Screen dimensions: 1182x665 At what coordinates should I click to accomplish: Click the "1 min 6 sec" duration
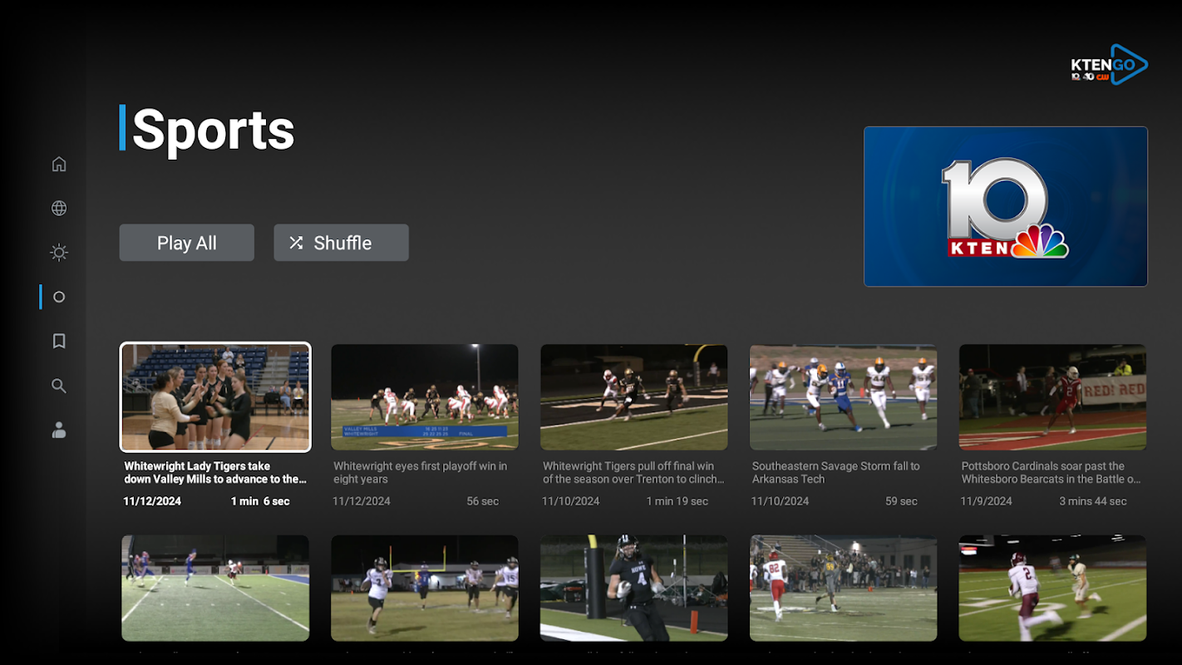click(x=260, y=501)
